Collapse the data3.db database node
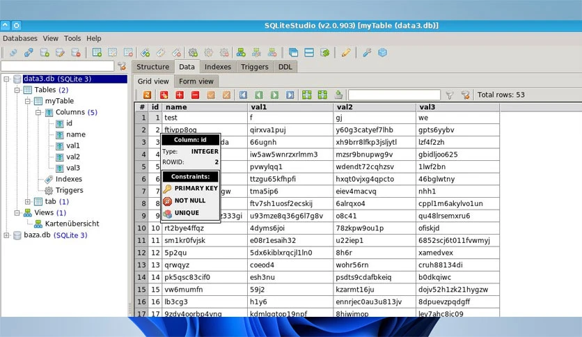 point(6,79)
